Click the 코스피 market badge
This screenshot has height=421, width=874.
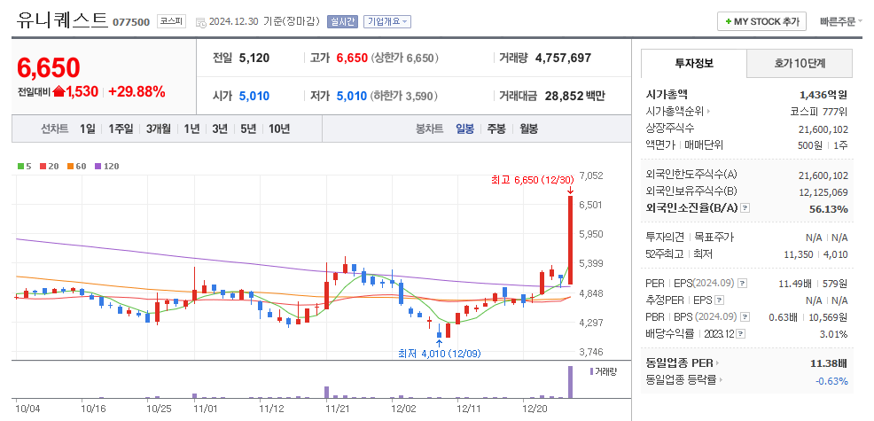(170, 21)
